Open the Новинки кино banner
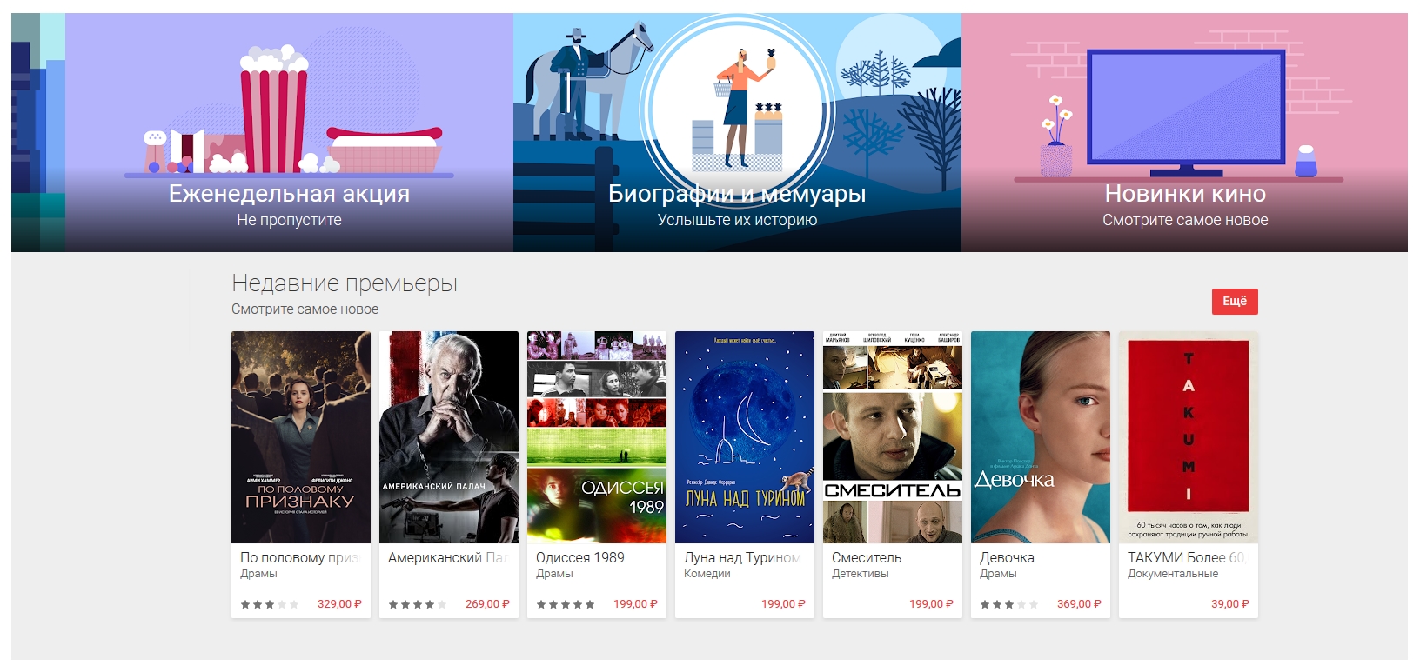 tap(1184, 132)
